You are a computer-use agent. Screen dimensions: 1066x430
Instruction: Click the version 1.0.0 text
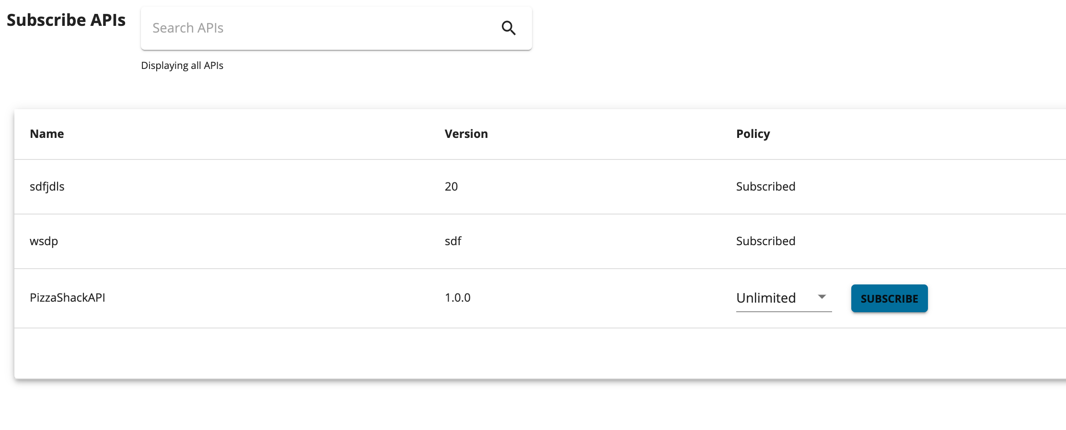click(457, 297)
